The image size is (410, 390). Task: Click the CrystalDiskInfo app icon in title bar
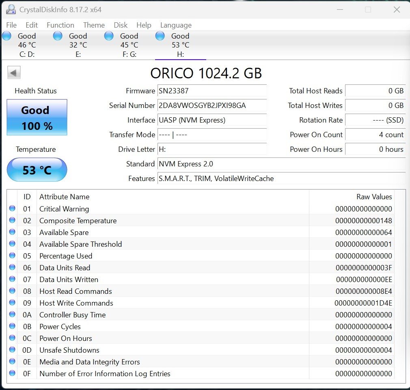click(x=11, y=10)
